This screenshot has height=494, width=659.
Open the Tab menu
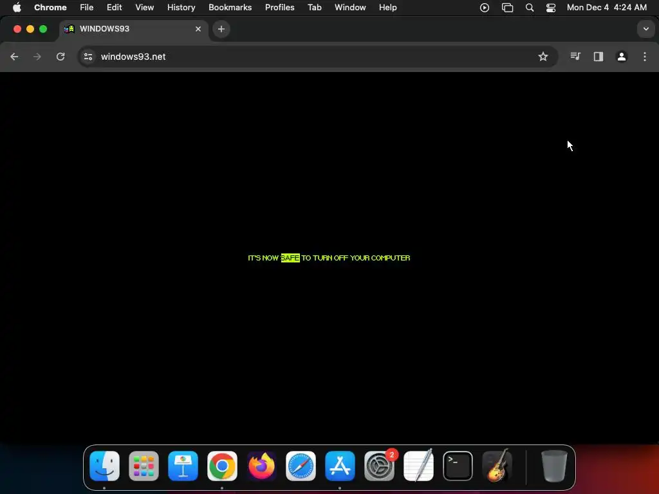(x=314, y=8)
